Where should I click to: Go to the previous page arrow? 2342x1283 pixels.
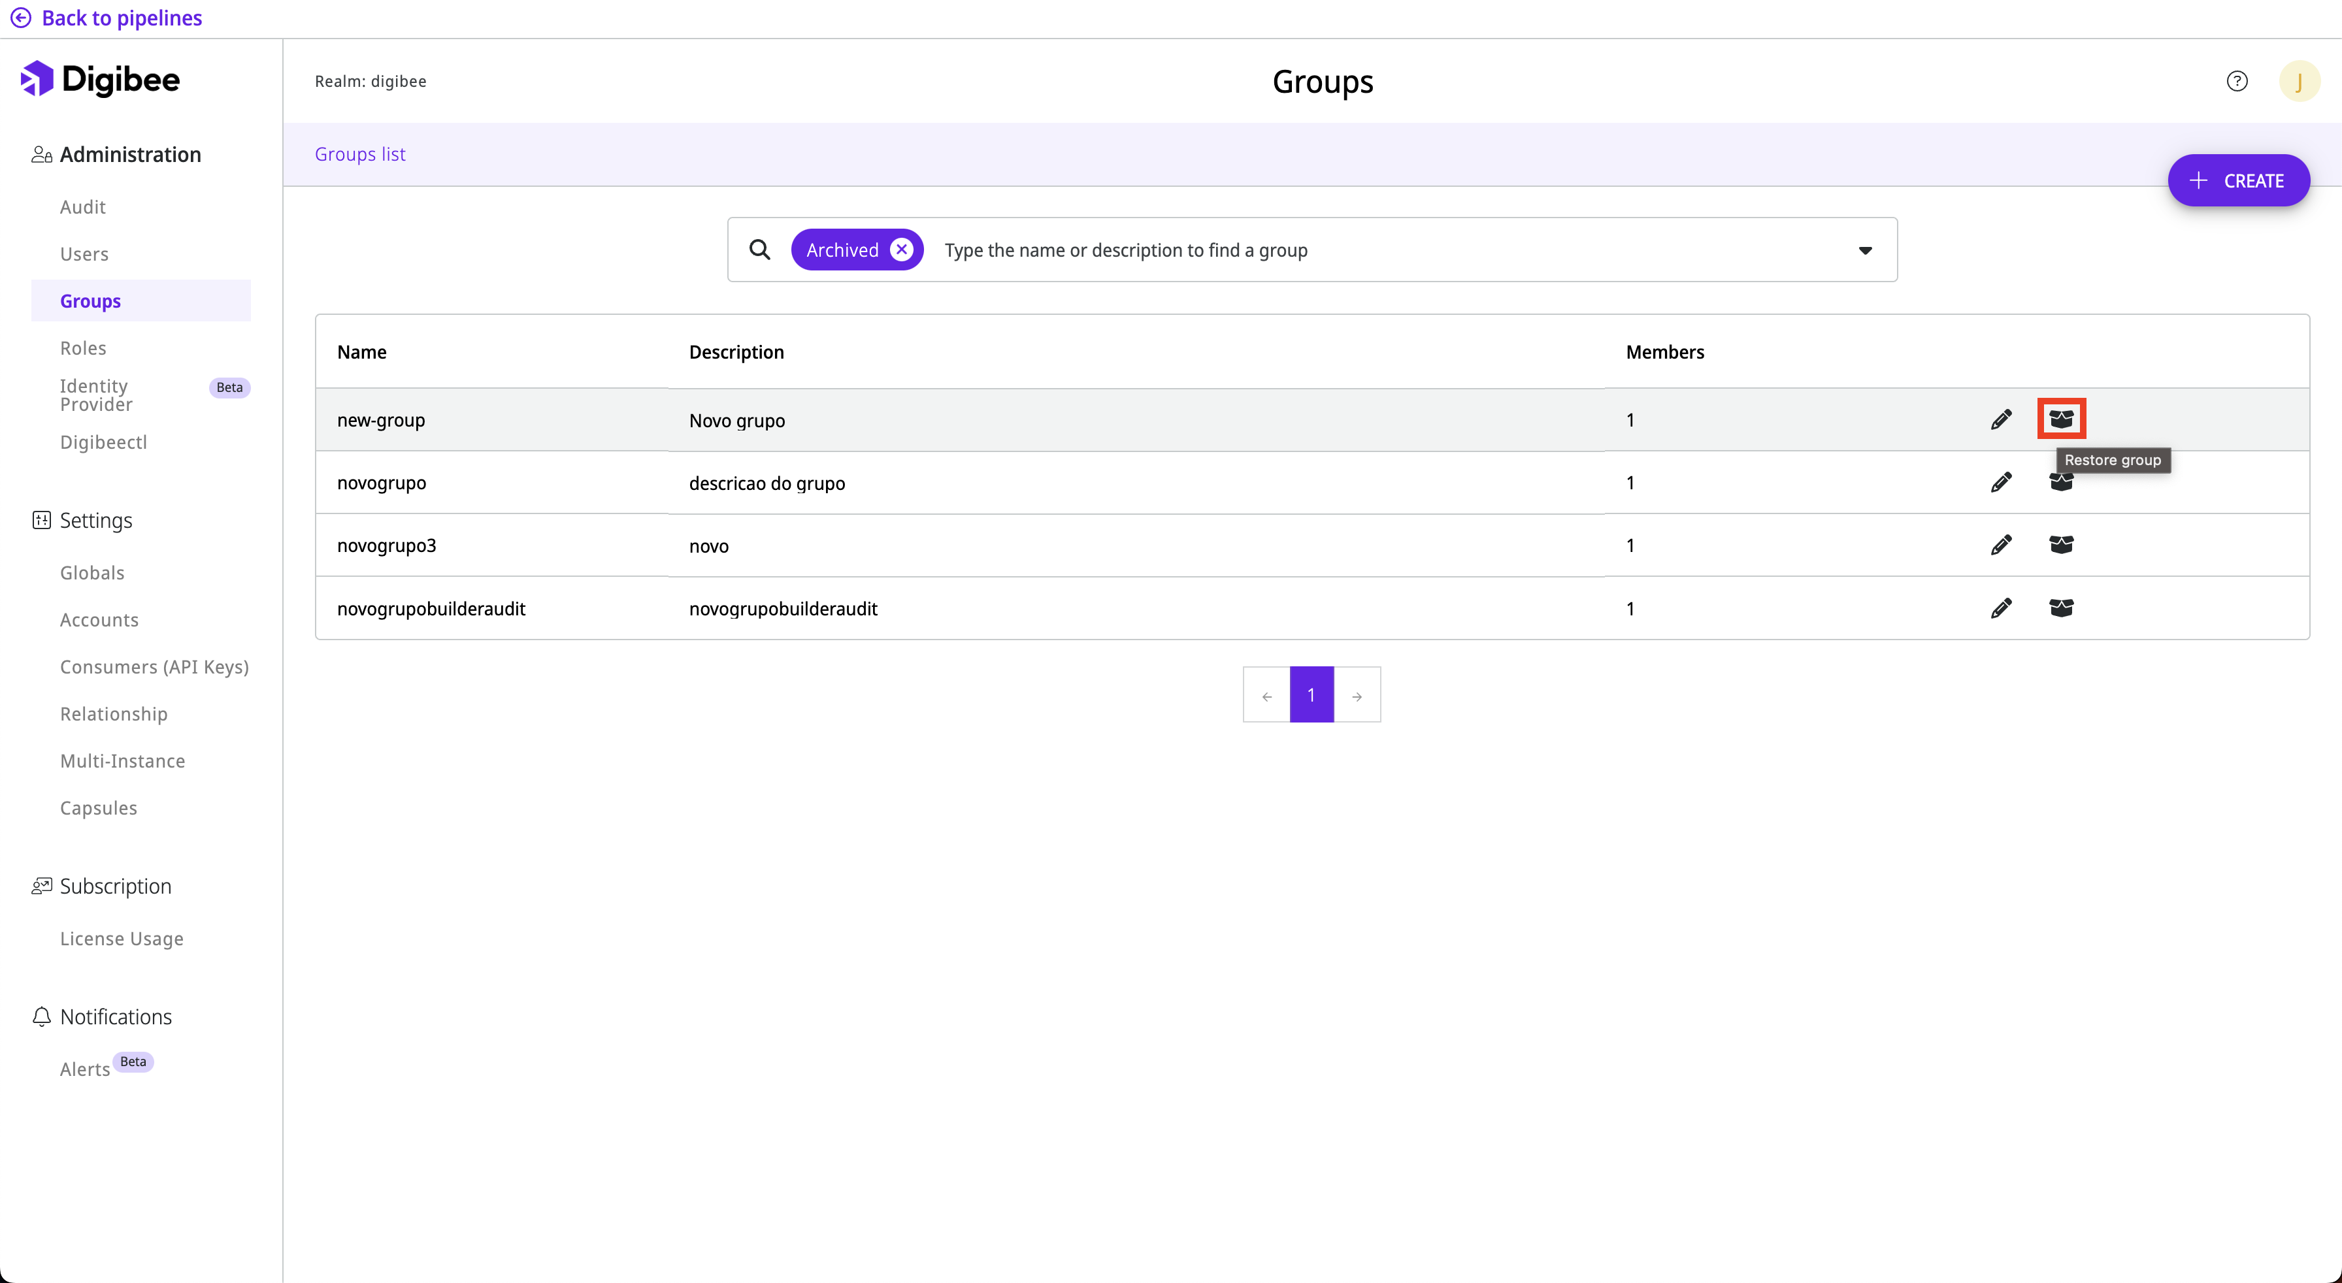[1266, 695]
